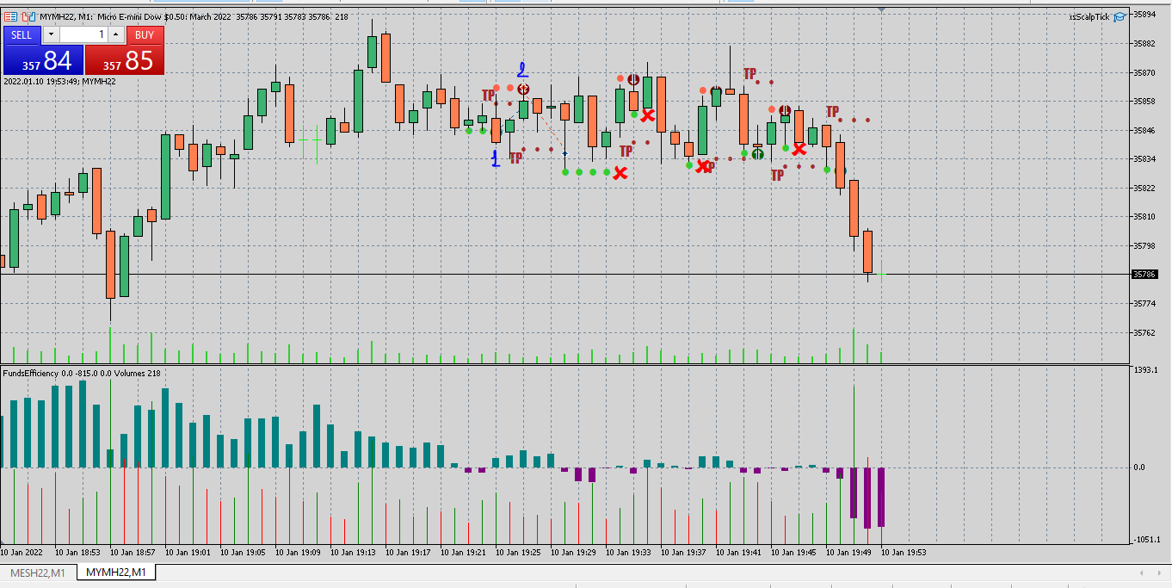Switch to the MESH22,M1 chart tab
This screenshot has height=588, width=1172.
coord(39,573)
